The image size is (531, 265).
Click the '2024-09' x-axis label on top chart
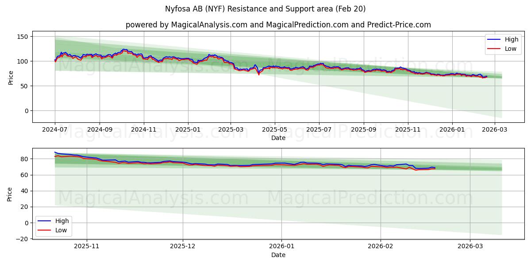[x=99, y=130]
